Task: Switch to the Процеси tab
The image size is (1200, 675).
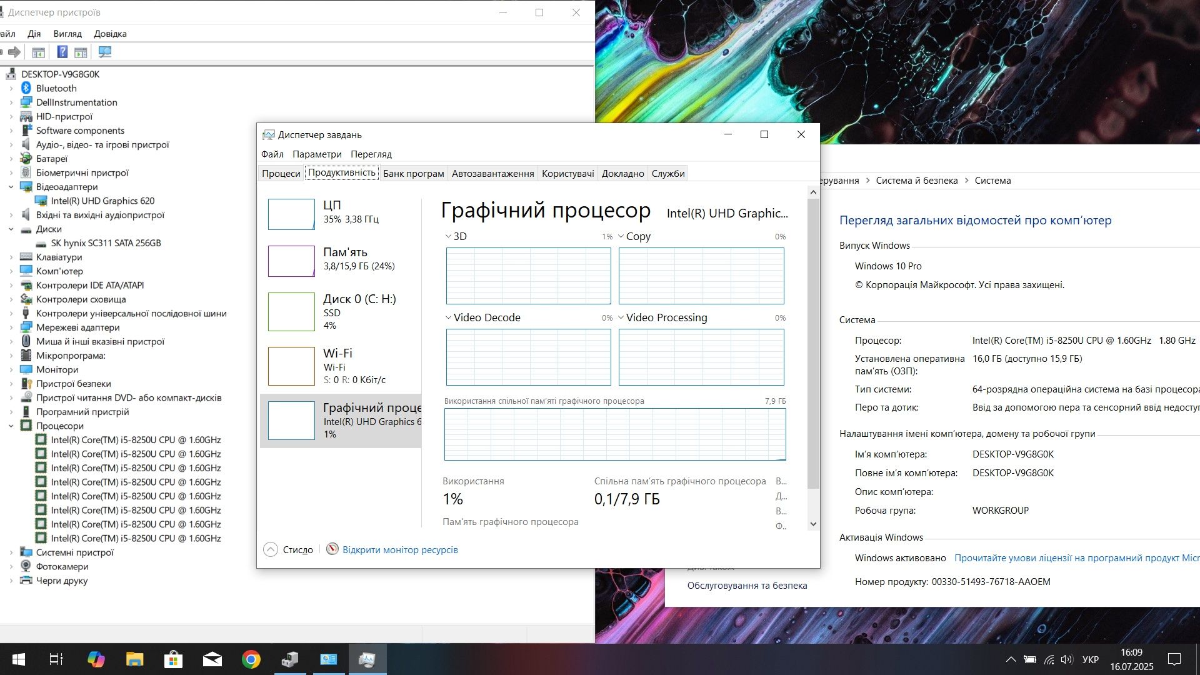Action: coord(281,173)
